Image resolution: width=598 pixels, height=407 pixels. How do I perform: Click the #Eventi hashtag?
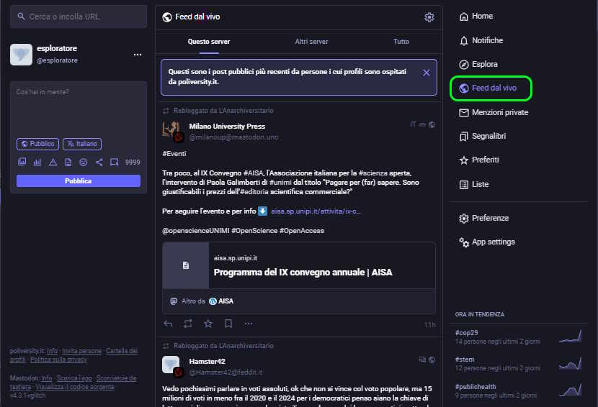(x=174, y=153)
